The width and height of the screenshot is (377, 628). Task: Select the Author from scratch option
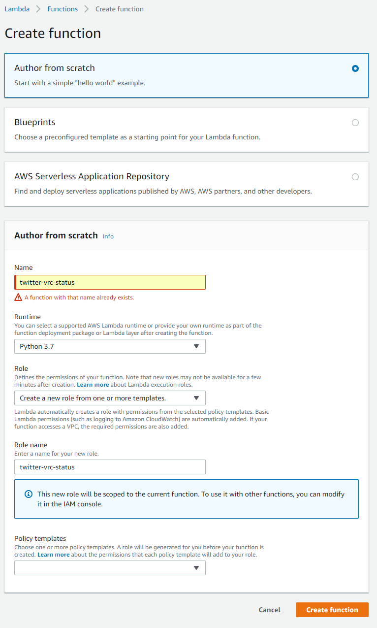pos(355,68)
